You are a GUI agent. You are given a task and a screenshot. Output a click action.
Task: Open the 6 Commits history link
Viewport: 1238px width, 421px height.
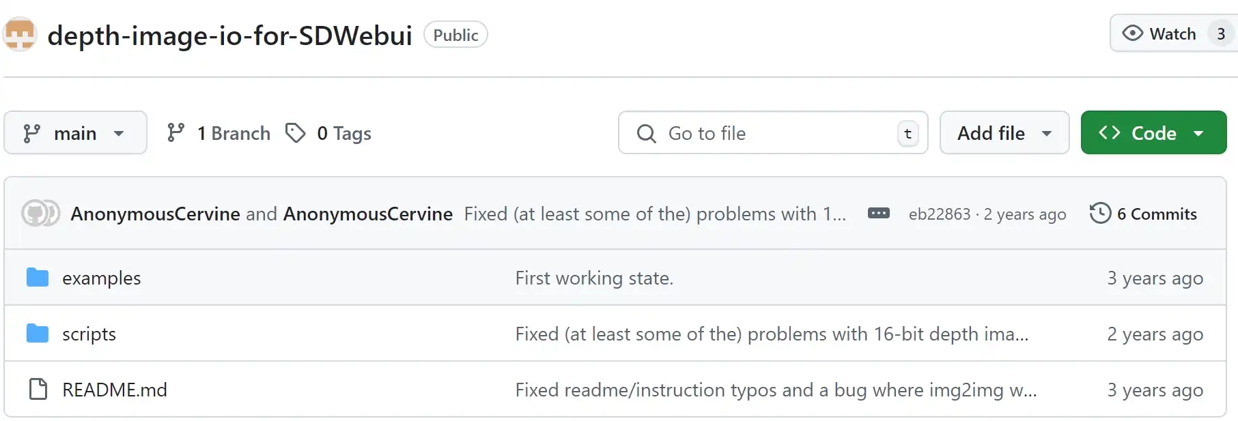(x=1143, y=214)
